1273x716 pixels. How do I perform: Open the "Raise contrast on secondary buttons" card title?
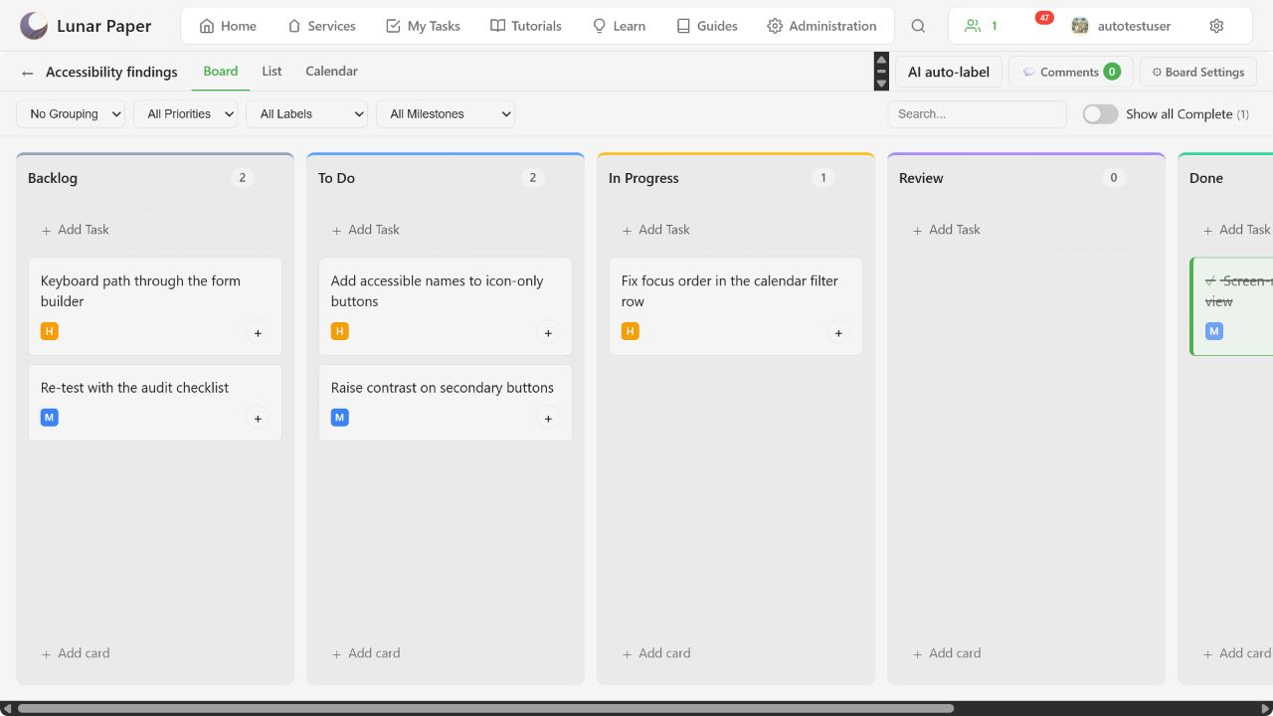point(443,388)
